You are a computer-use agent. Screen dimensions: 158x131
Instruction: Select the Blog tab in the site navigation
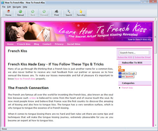click(x=36, y=44)
